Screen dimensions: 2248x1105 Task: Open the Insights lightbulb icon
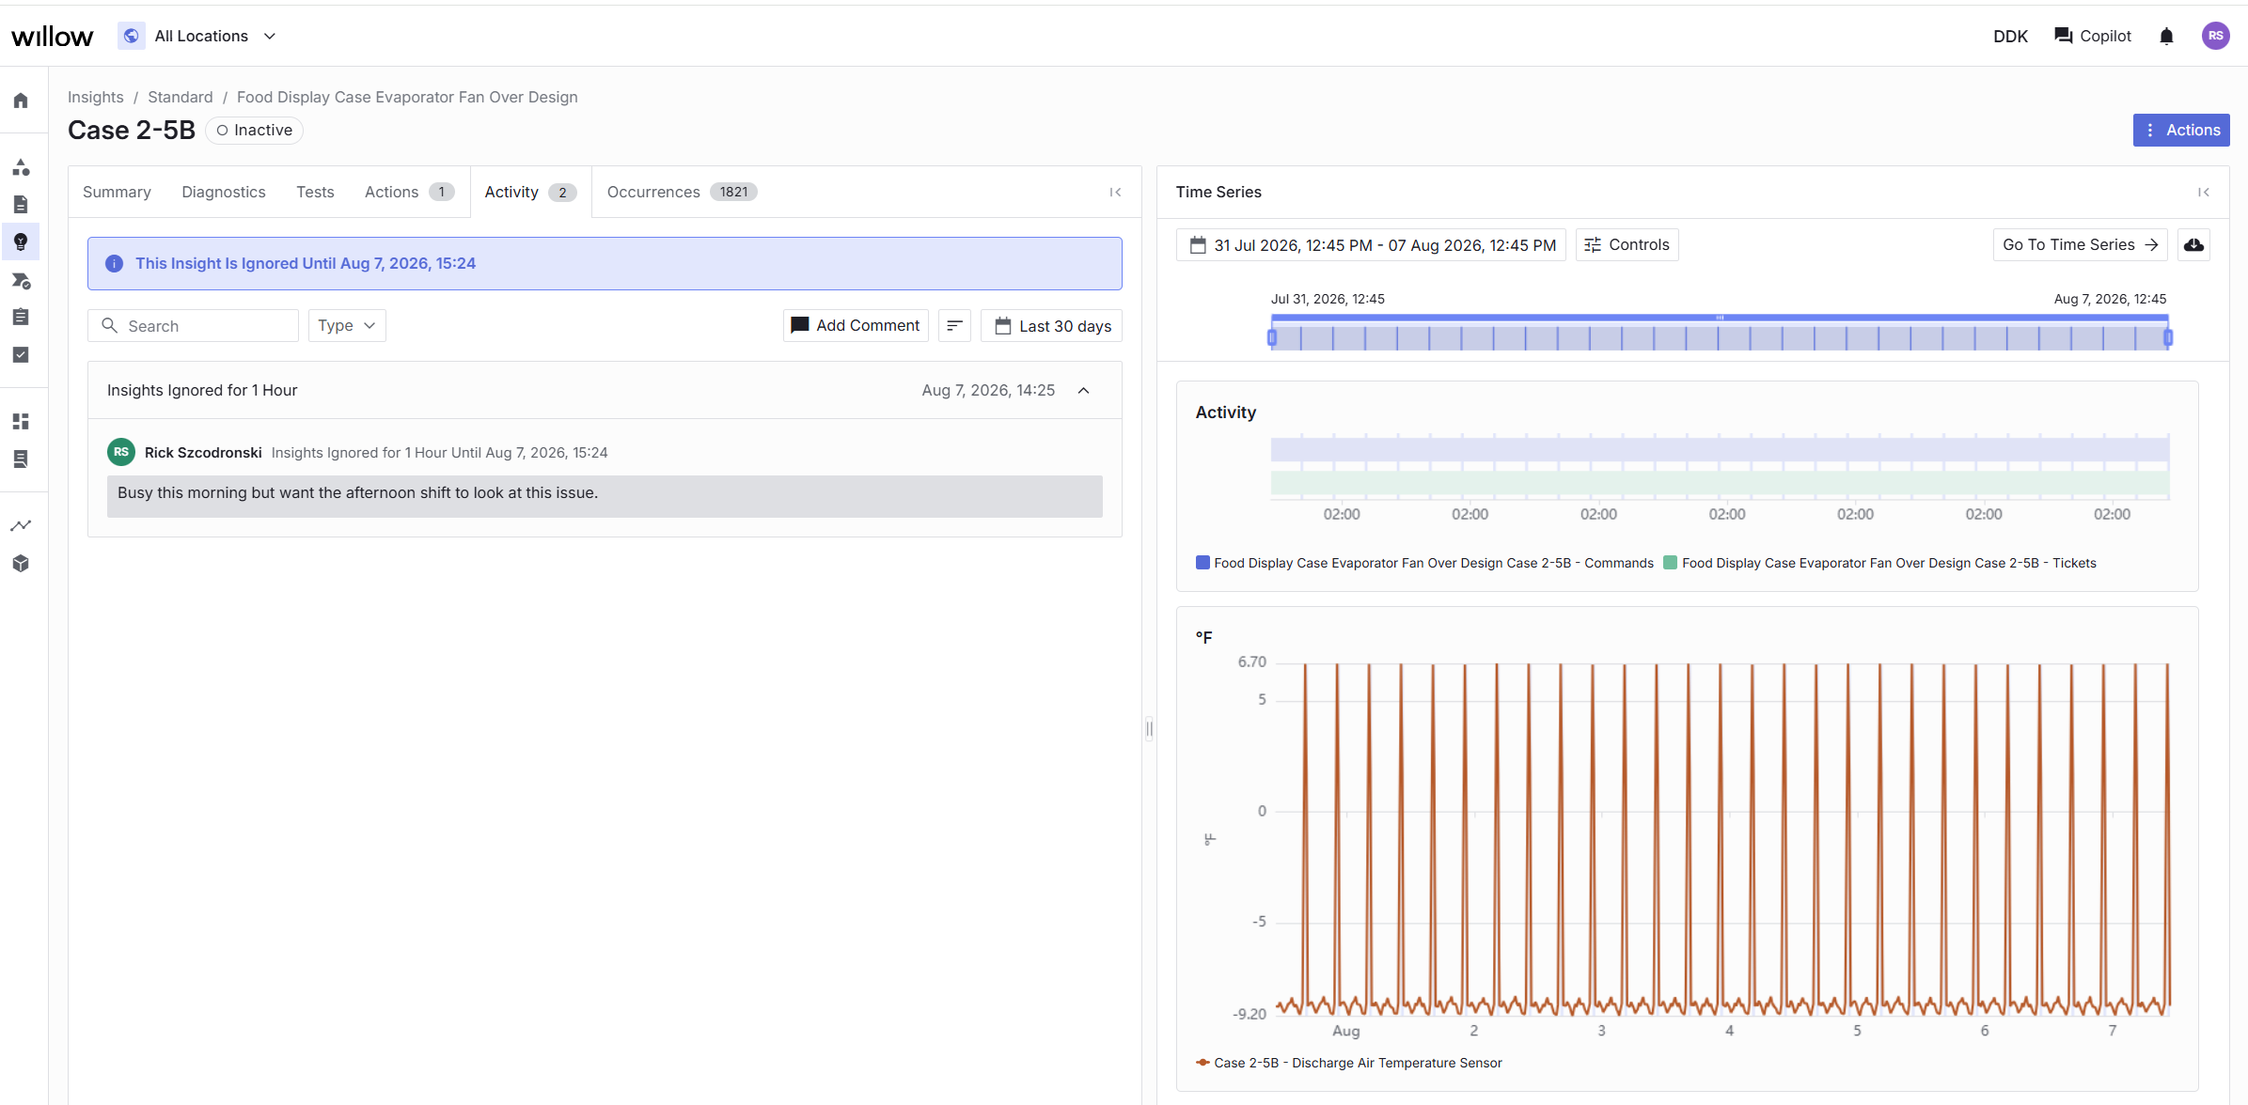click(21, 242)
